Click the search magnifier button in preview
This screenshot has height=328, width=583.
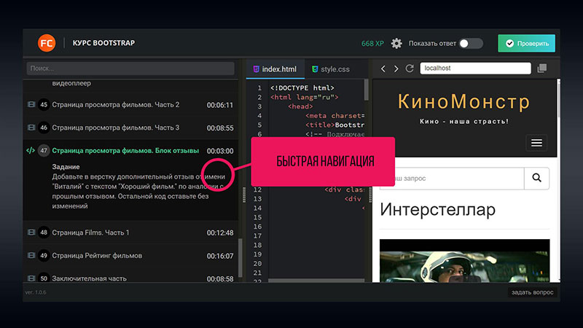click(x=536, y=177)
